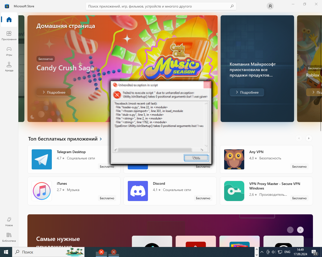Viewport: 322px width, 257px height.
Task: Click Бесплатно button on VPN Proxy Master card
Action: [x=299, y=198]
